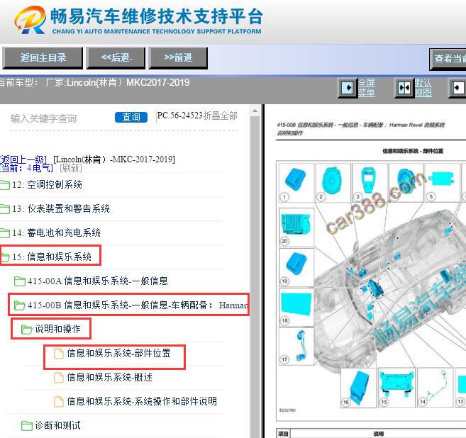
Task: Click component thumbnail number 1
Action: click(x=296, y=183)
